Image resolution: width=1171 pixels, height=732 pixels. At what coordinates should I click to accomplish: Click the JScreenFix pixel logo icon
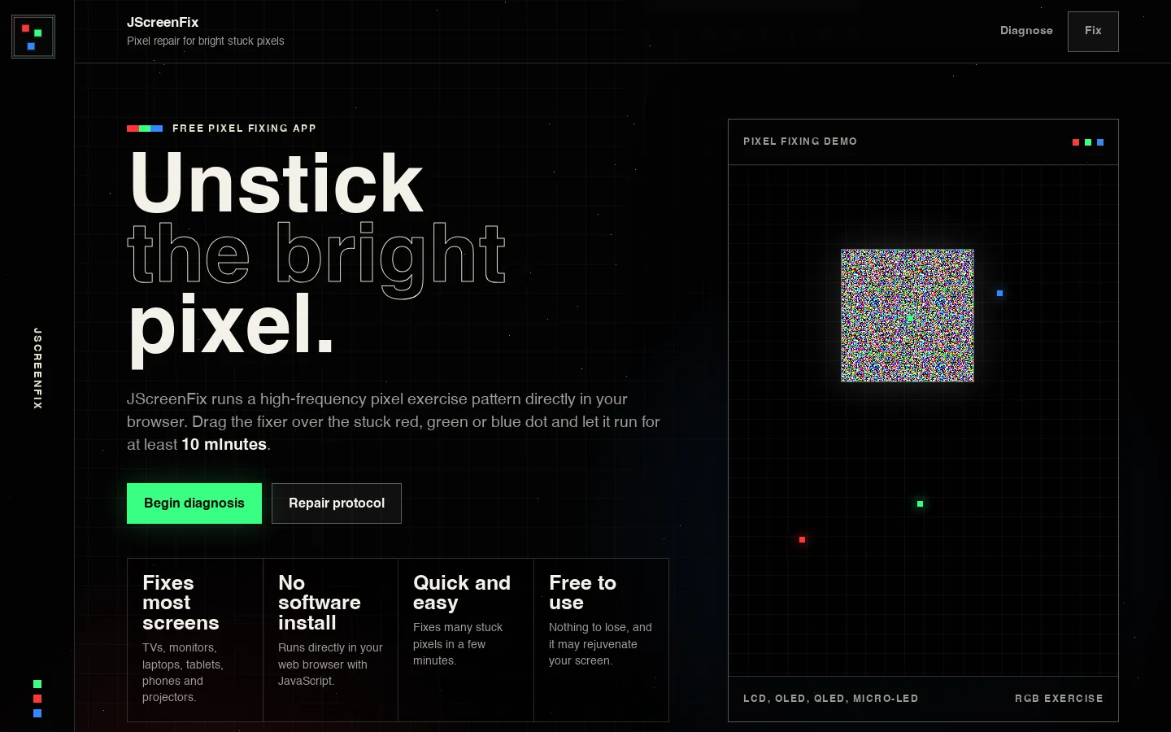(x=33, y=37)
